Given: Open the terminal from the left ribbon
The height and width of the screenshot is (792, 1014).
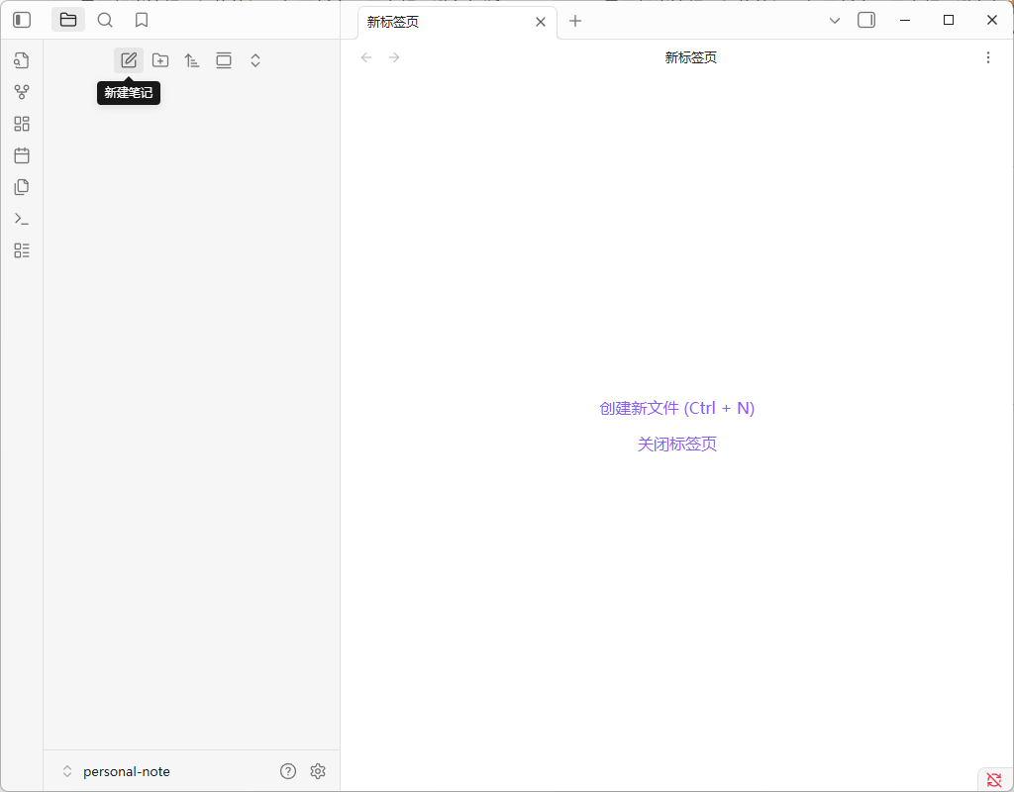Looking at the screenshot, I should (22, 219).
